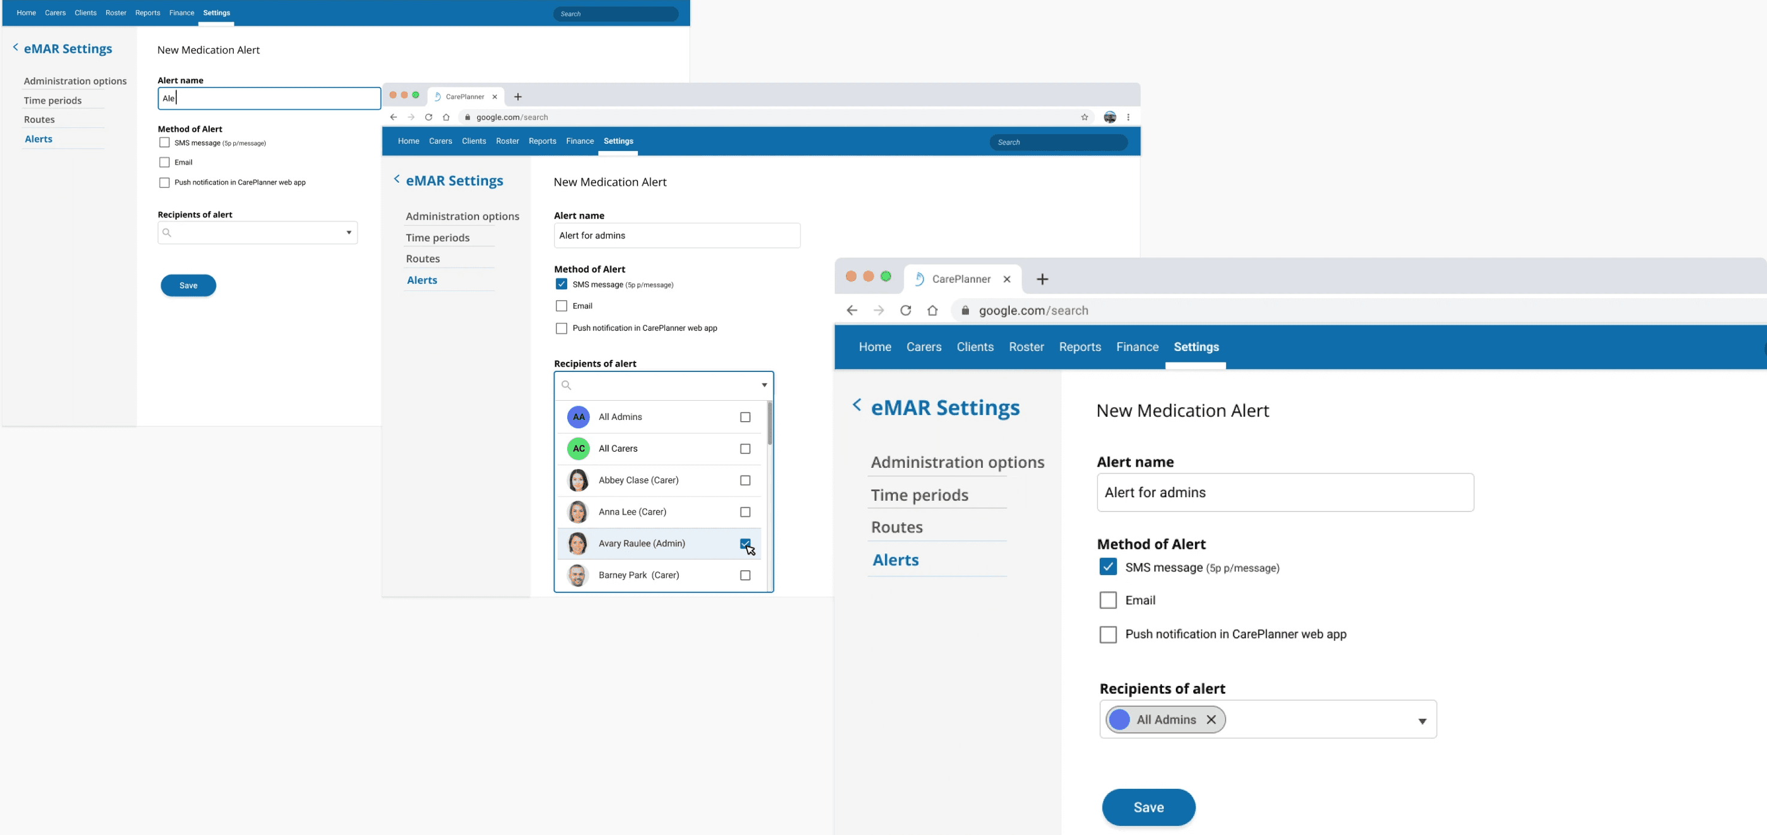Click the home icon in large browser window
The image size is (1767, 835).
pos(932,310)
